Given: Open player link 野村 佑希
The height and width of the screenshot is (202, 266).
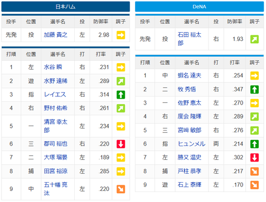Looking at the screenshot, I should (55, 108).
